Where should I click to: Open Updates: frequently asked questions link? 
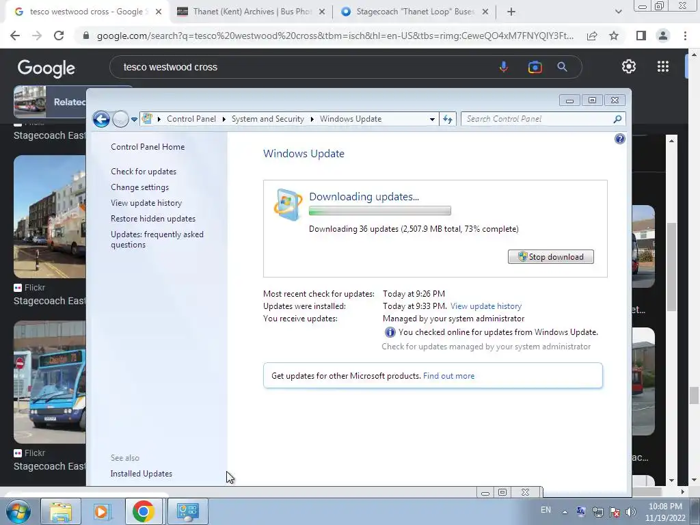(157, 239)
